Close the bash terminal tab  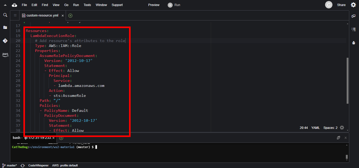54,138
